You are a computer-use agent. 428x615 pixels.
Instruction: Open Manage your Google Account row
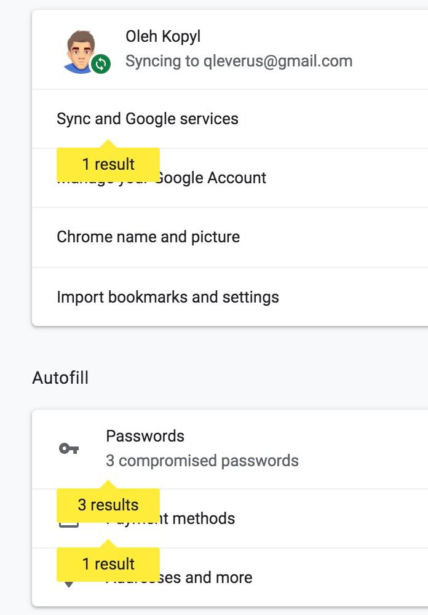pyautogui.click(x=230, y=178)
